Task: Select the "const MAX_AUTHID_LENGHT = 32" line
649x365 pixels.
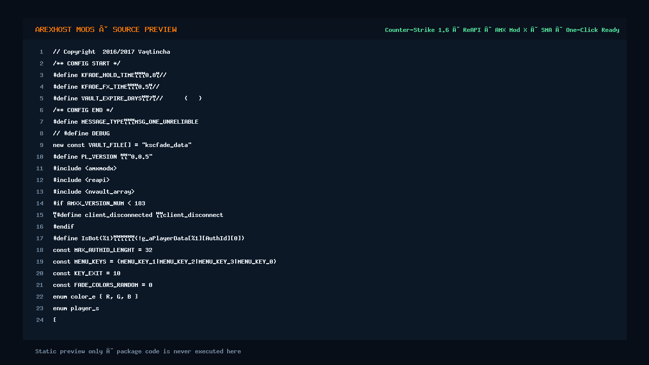Action: (x=102, y=250)
